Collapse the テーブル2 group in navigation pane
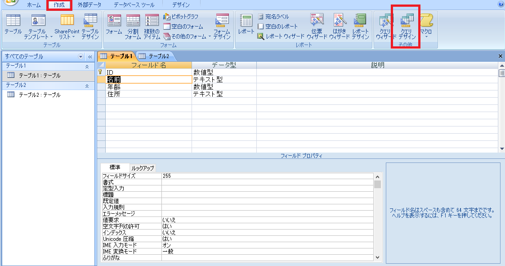This screenshot has width=505, height=266. point(87,86)
